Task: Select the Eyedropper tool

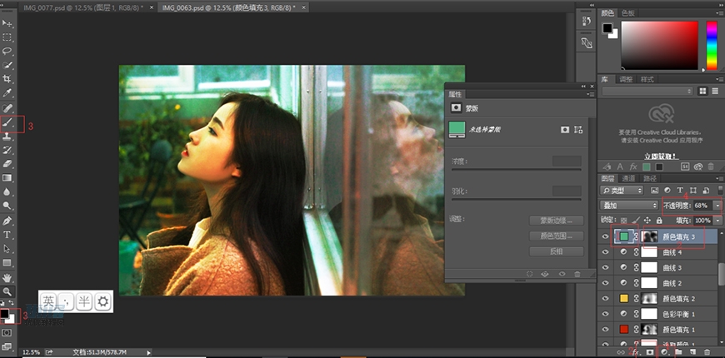Action: point(7,92)
